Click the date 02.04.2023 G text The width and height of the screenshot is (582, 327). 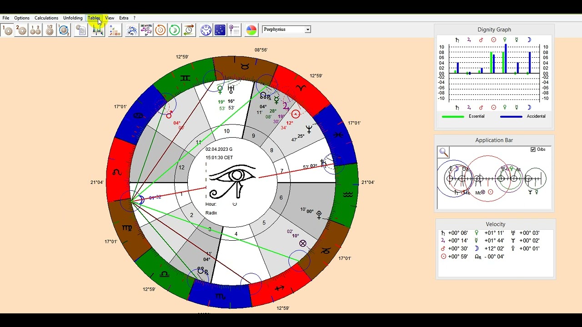(x=219, y=149)
